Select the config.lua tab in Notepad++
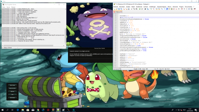The width and height of the screenshot is (199, 112). tap(117, 12)
